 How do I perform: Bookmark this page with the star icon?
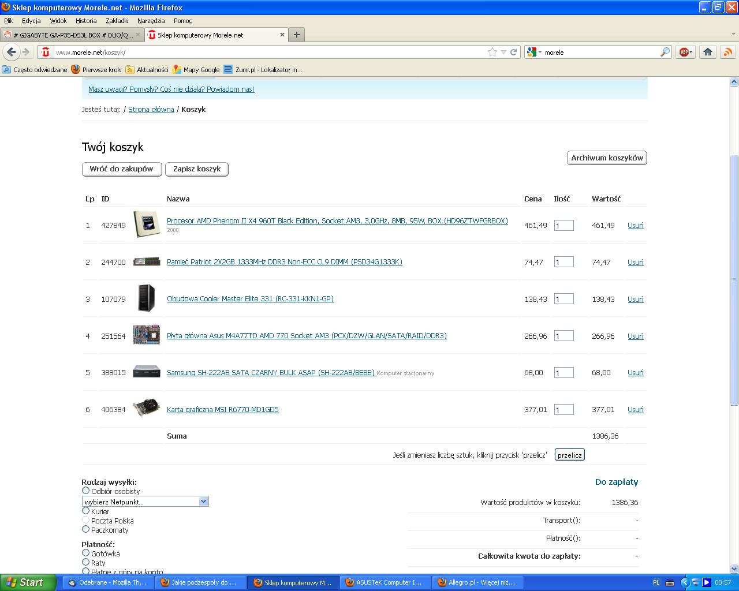pos(492,52)
